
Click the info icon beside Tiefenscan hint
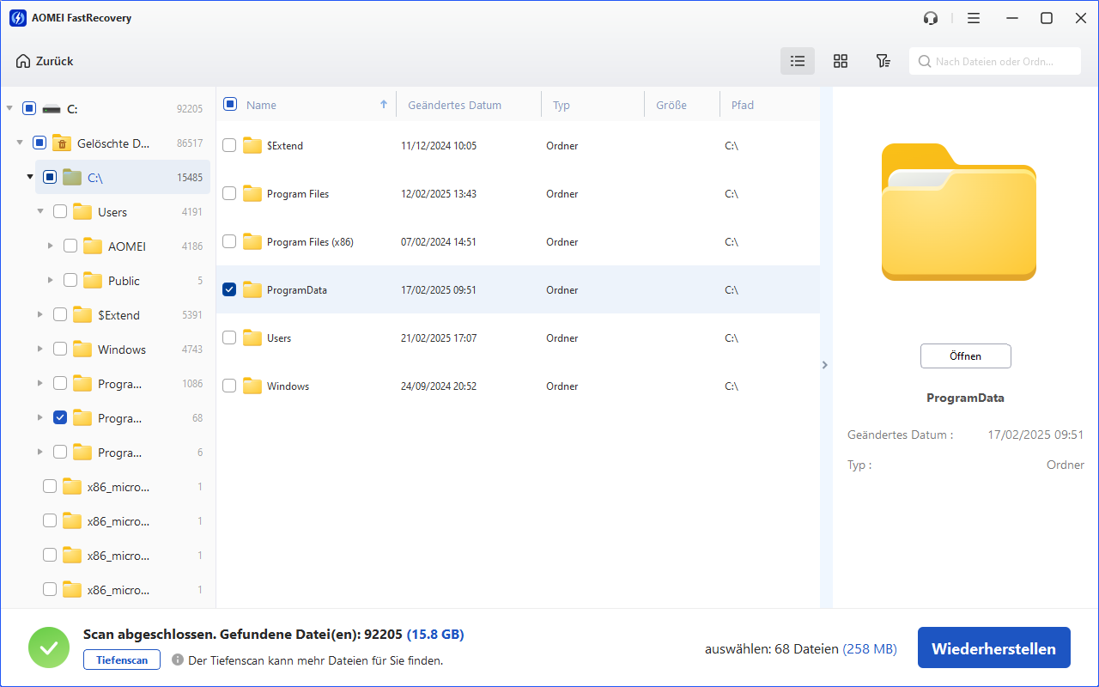[x=178, y=660]
